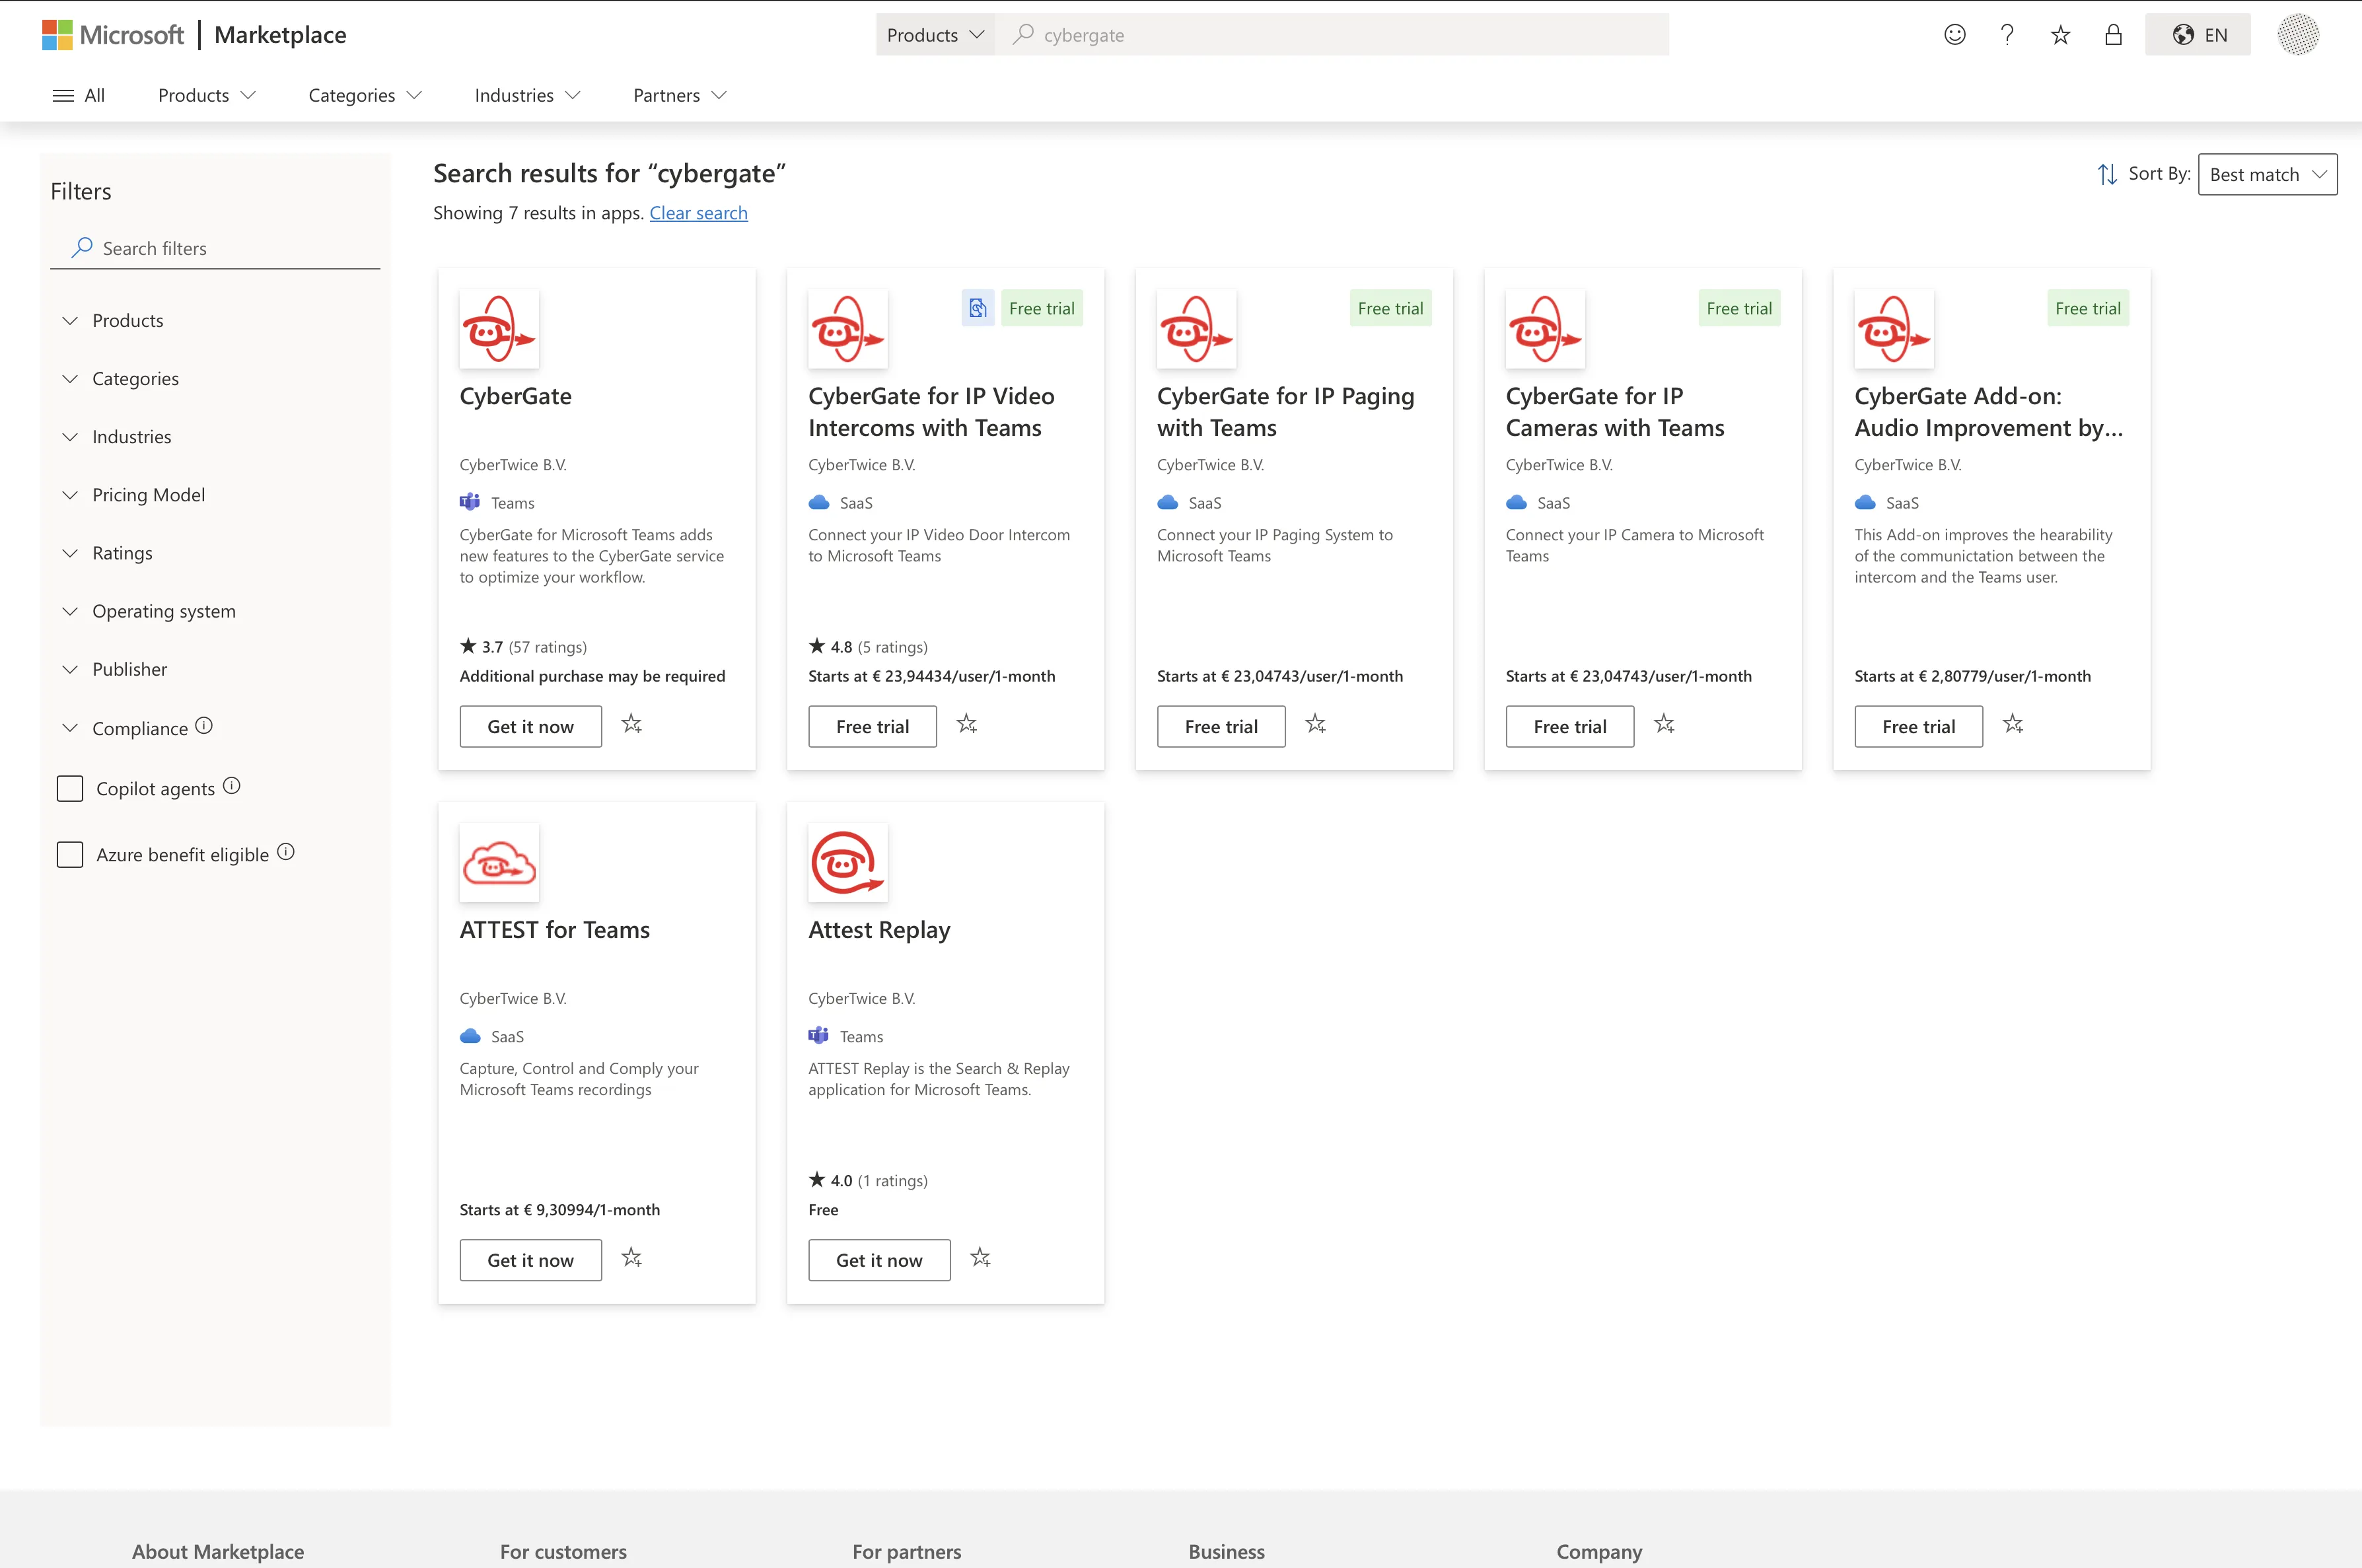
Task: Open the help question mark icon
Action: point(2007,35)
